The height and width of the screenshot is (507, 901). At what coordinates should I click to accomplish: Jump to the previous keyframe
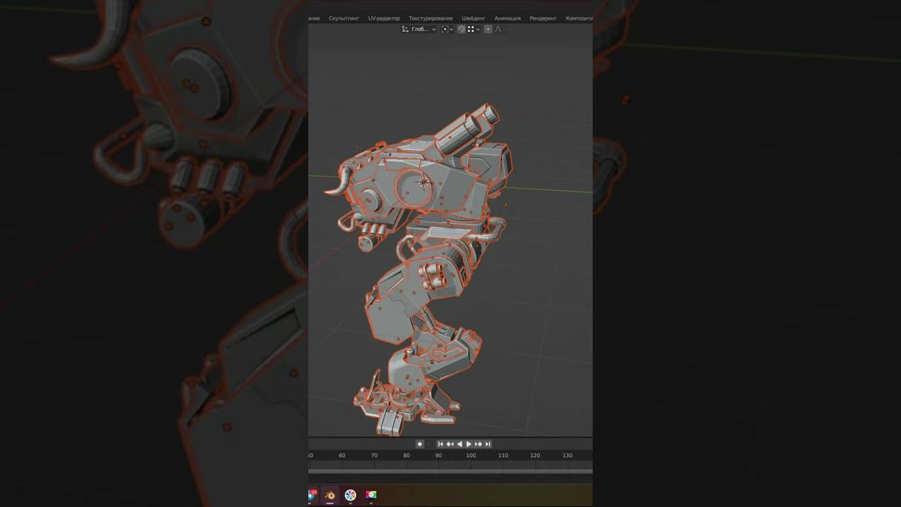[x=450, y=444]
